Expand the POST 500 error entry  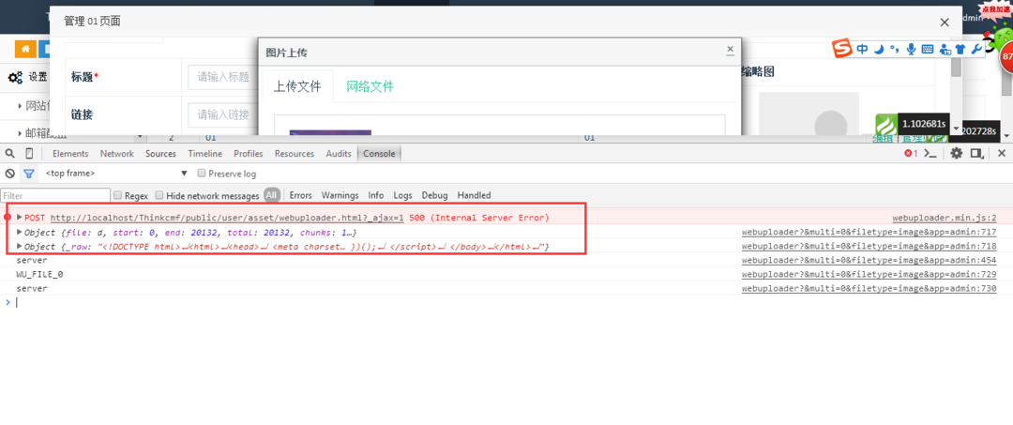click(x=20, y=217)
